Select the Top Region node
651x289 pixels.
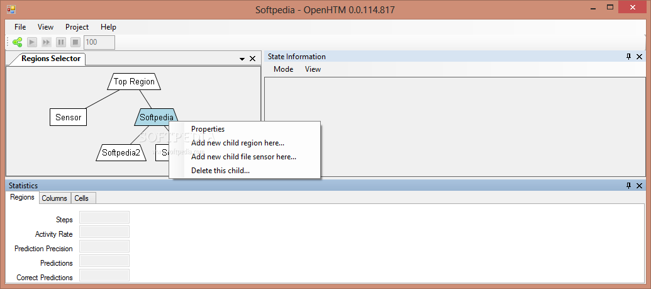click(134, 81)
